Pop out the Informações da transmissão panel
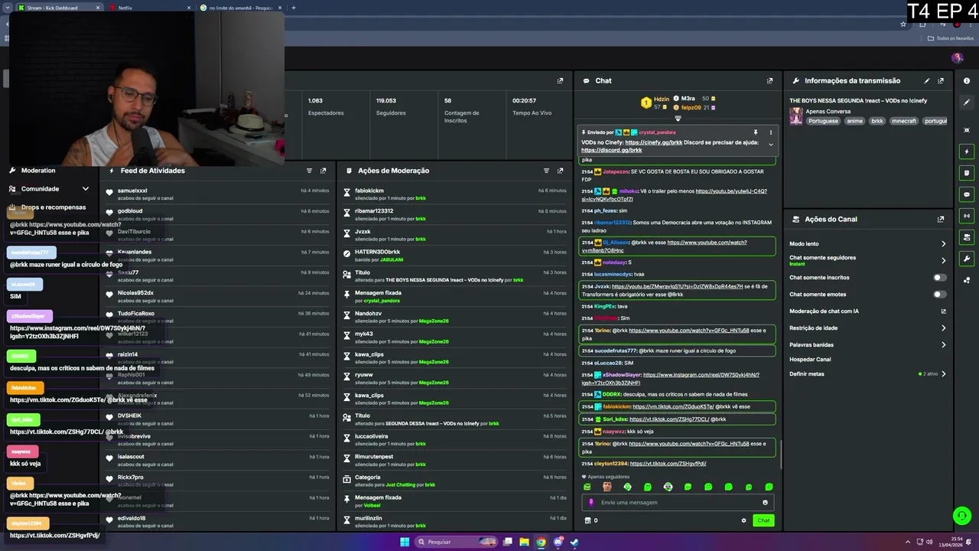 (941, 80)
